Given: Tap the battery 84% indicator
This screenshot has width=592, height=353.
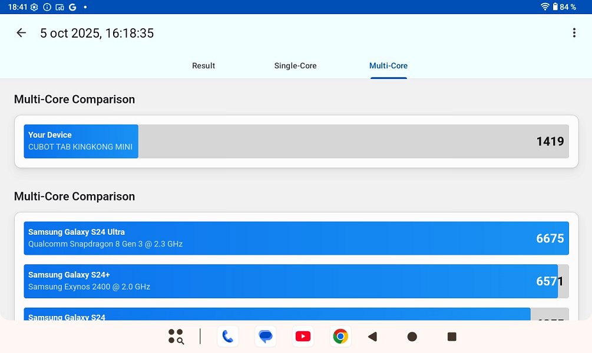Looking at the screenshot, I should (564, 7).
